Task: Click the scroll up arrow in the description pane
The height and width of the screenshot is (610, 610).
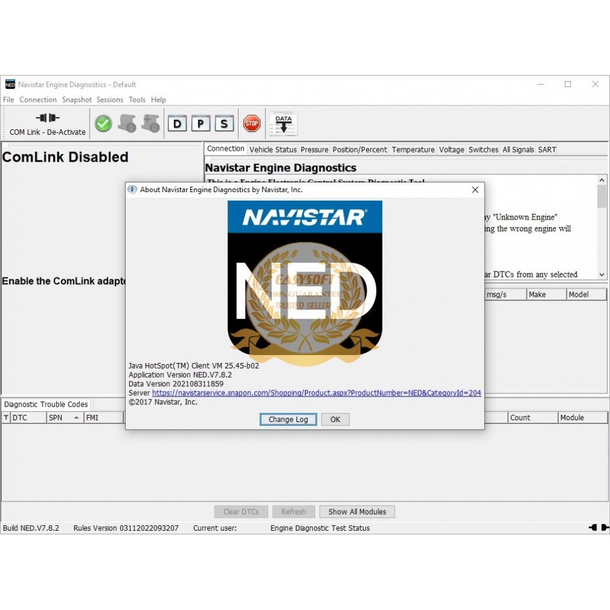Action: (x=602, y=180)
